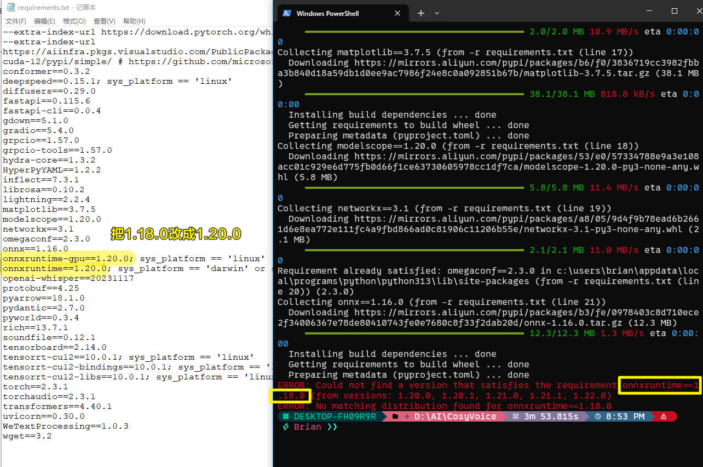703x467 pixels.
Task: Click the warning triangle icon in prompt
Action: coord(664,417)
